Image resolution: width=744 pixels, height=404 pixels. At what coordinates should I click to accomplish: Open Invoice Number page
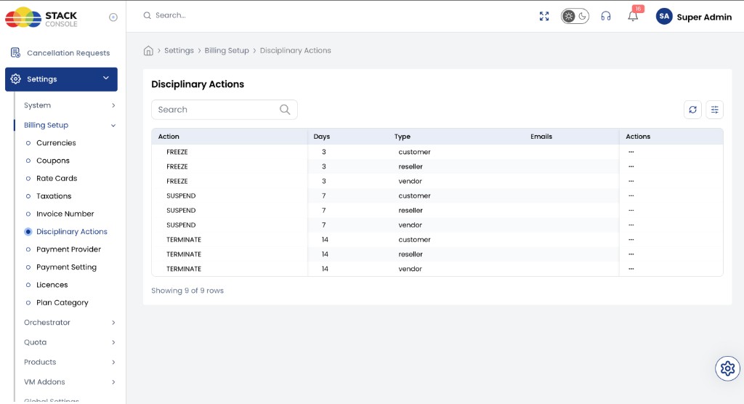pyautogui.click(x=65, y=214)
